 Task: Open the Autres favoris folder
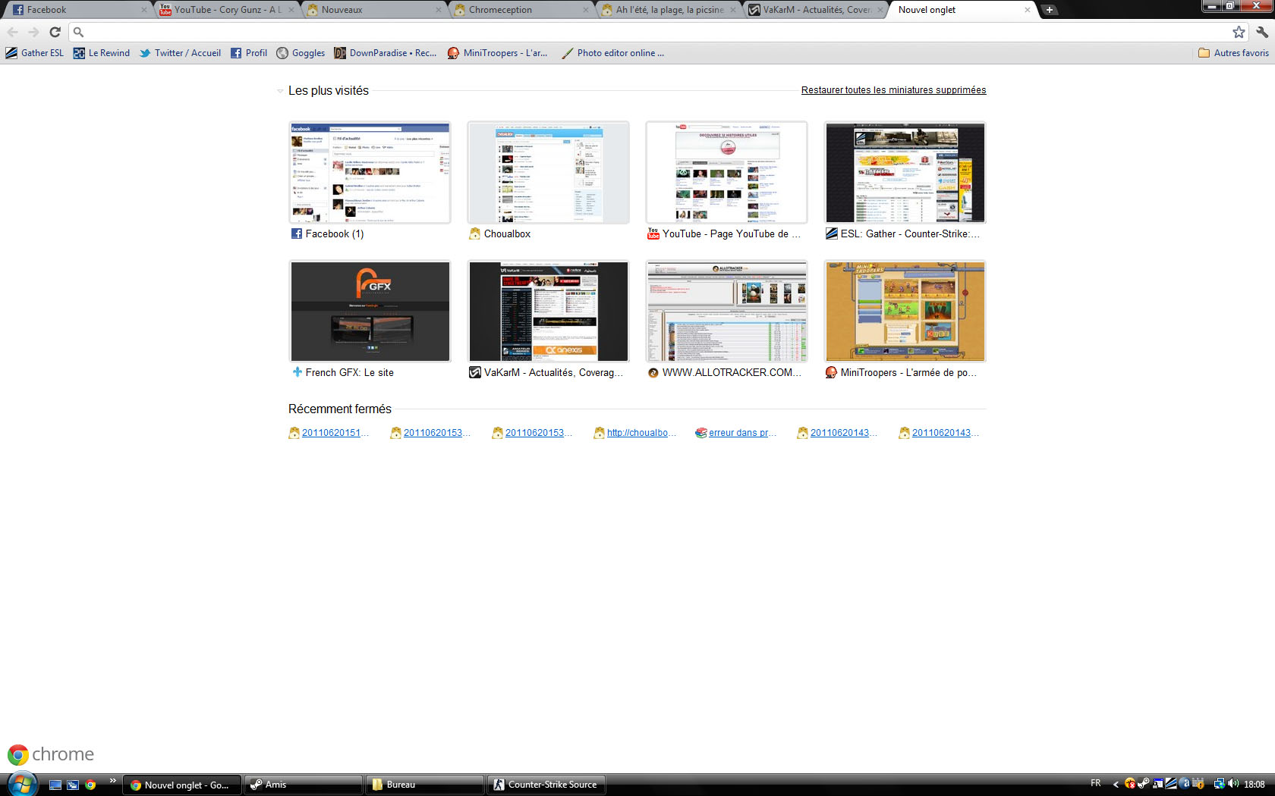[1233, 53]
